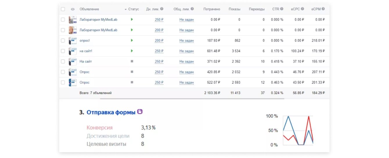
Task: Click the eye icon in table header
Action: click(x=73, y=9)
